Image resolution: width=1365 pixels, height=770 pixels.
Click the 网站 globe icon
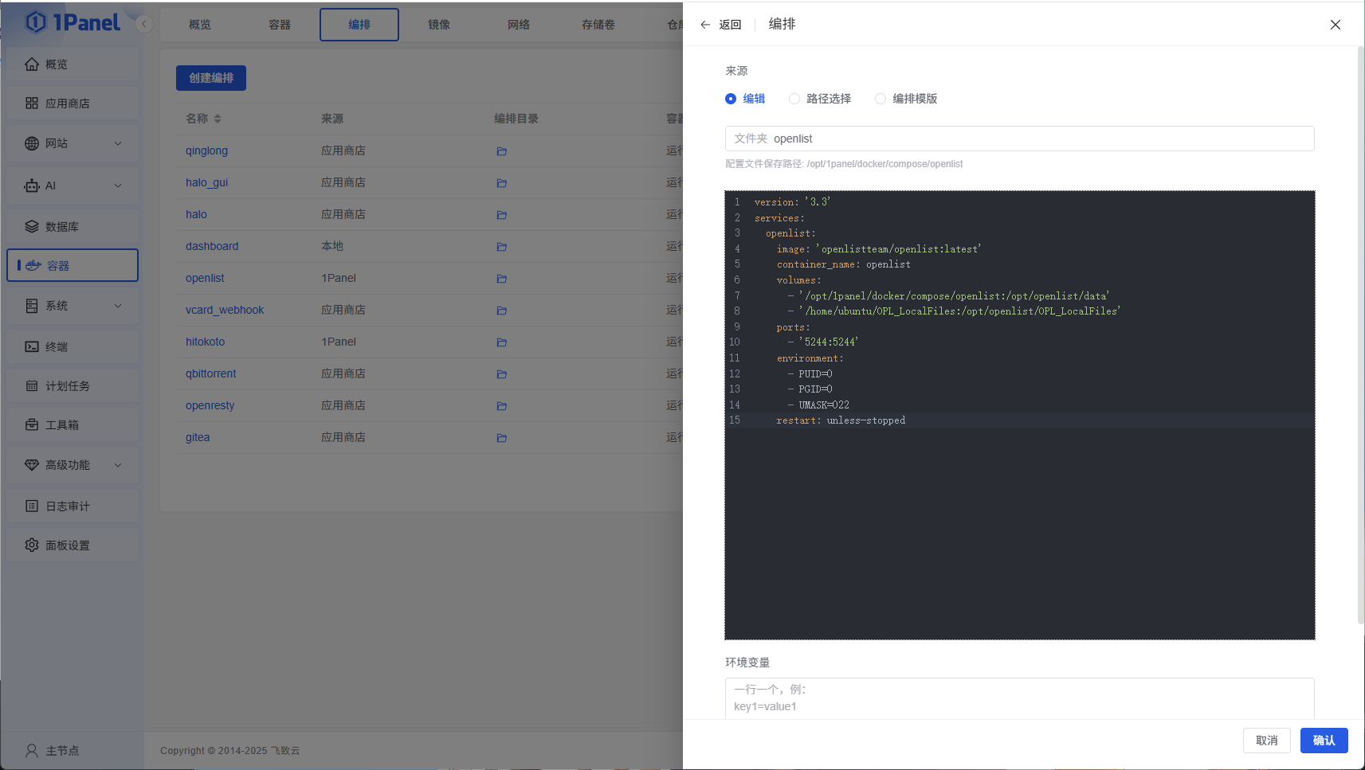click(32, 143)
